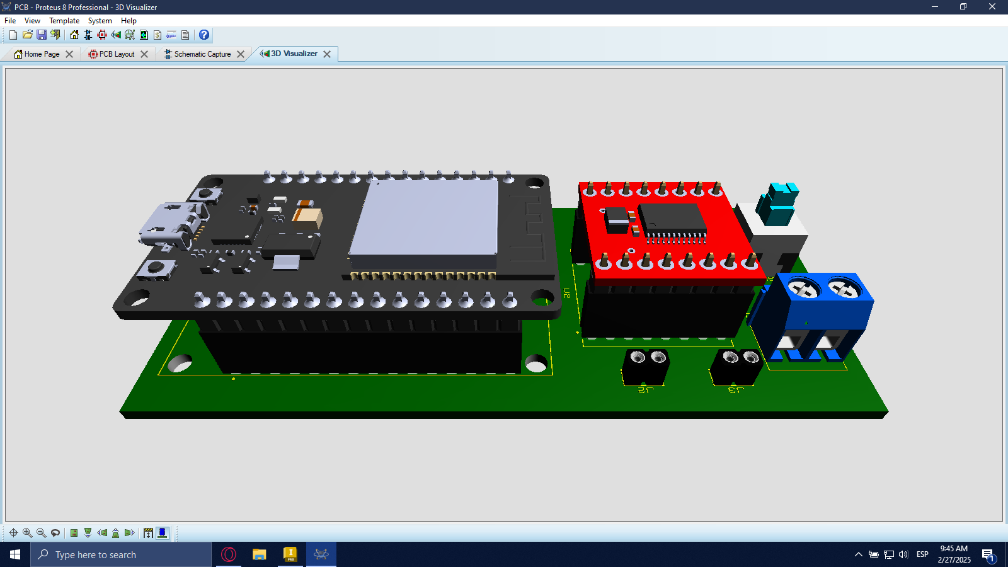Open a project via the folder icon

tap(27, 35)
